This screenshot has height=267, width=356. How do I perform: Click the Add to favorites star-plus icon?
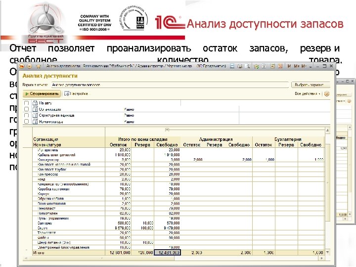pyautogui.click(x=257, y=66)
